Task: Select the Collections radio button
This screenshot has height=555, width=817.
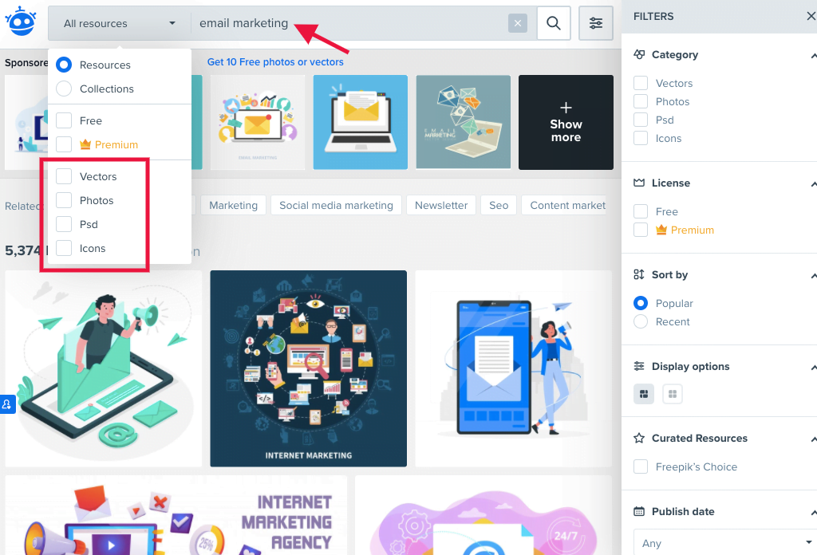Action: (64, 89)
